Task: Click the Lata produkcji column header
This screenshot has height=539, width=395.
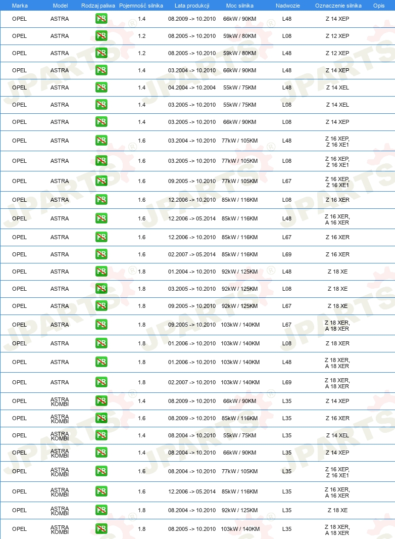Action: 192,6
